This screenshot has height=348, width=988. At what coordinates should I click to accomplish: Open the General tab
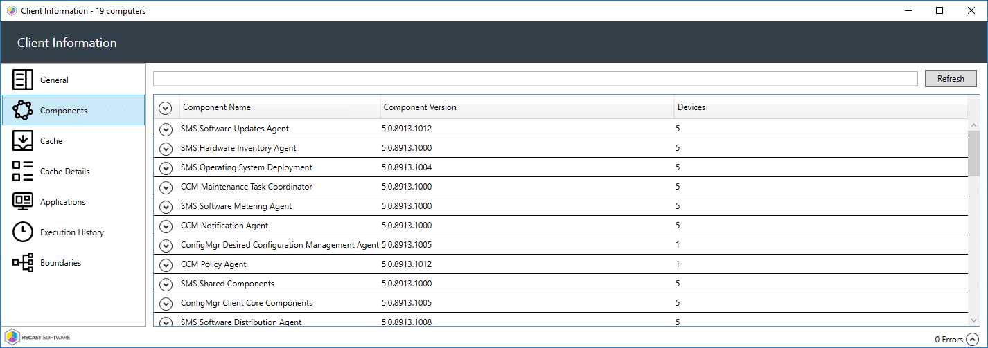pyautogui.click(x=73, y=80)
